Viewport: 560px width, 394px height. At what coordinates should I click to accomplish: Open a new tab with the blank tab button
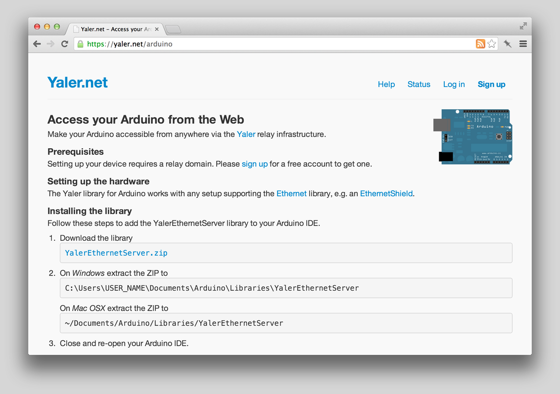[x=173, y=29]
